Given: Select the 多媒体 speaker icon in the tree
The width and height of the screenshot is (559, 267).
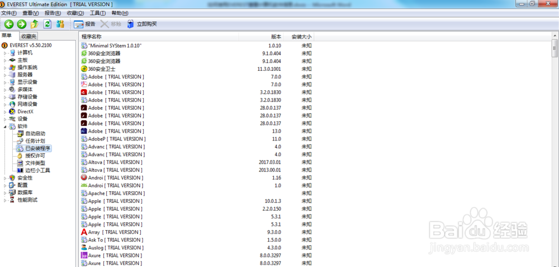Looking at the screenshot, I should (12, 90).
